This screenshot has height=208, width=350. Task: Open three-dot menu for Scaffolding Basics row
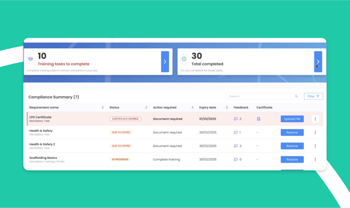click(315, 159)
